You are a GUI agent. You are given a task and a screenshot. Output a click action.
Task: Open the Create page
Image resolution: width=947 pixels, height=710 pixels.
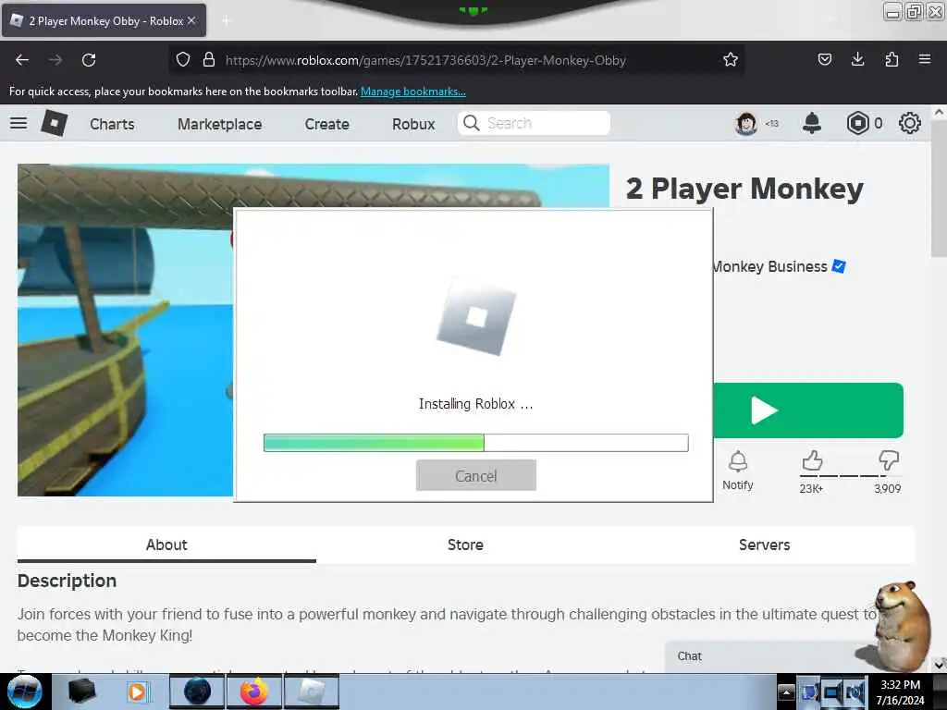(326, 124)
